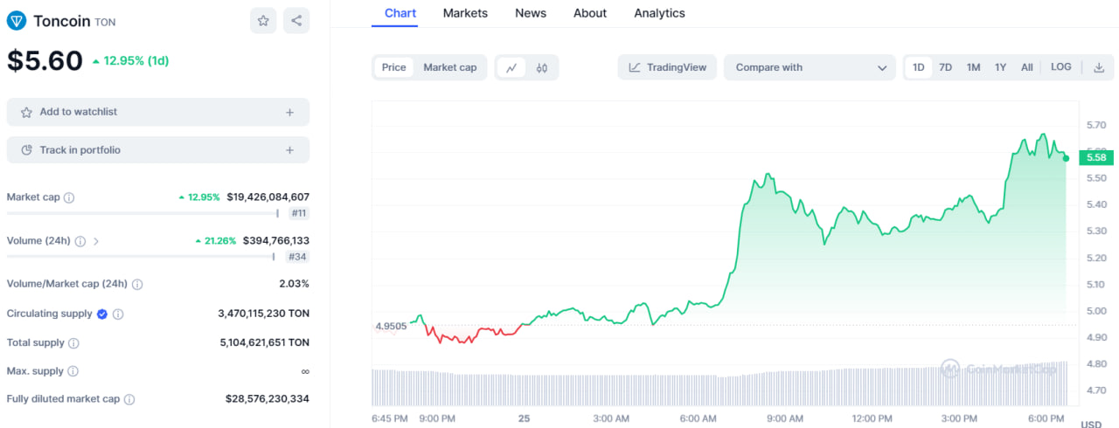Click the 4.9505 opening price label
Image resolution: width=1119 pixels, height=428 pixels.
391,327
